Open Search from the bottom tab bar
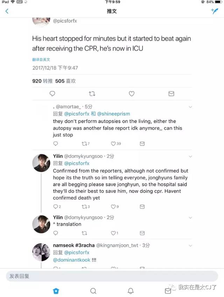 [x=93, y=291]
